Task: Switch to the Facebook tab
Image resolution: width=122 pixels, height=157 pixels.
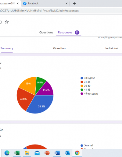Action: pos(45,4)
